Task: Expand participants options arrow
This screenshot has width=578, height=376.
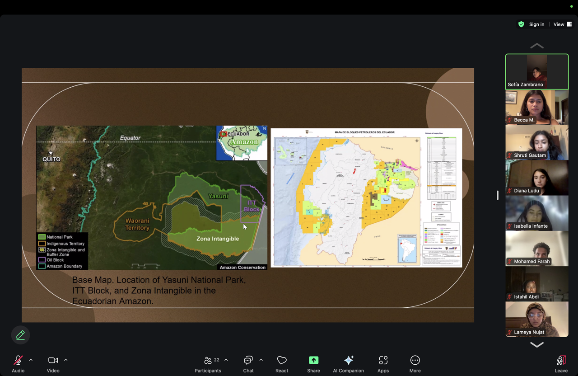Action: click(x=226, y=360)
